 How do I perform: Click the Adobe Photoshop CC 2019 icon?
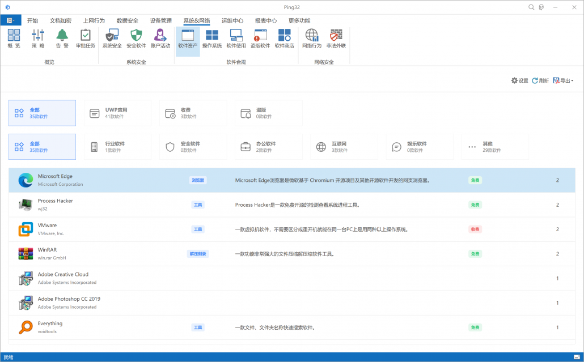(26, 303)
